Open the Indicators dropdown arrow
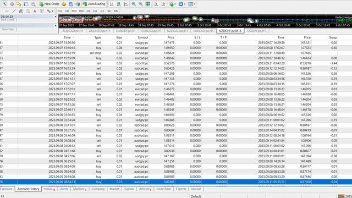352x198 pixels. tap(175, 4)
